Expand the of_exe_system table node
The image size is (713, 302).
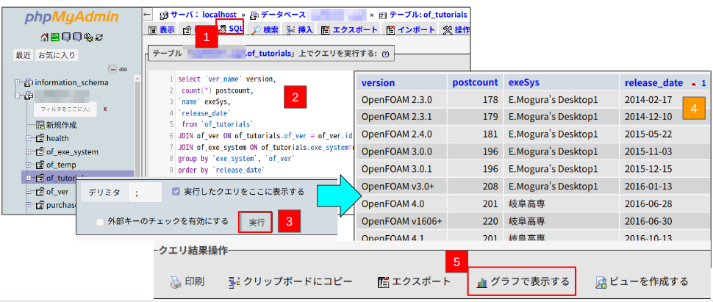click(29, 151)
